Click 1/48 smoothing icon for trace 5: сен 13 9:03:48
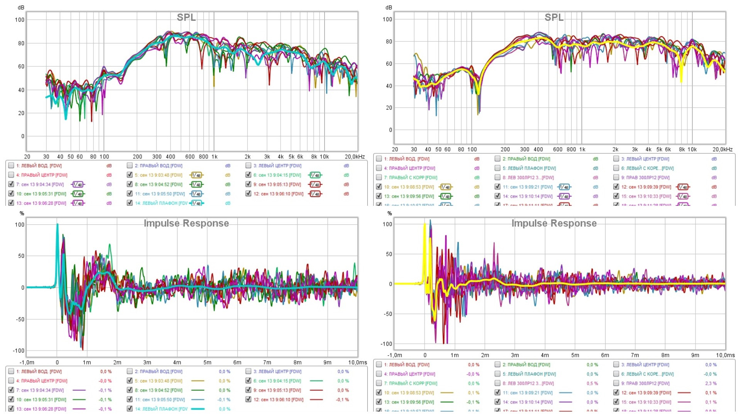 [196, 175]
